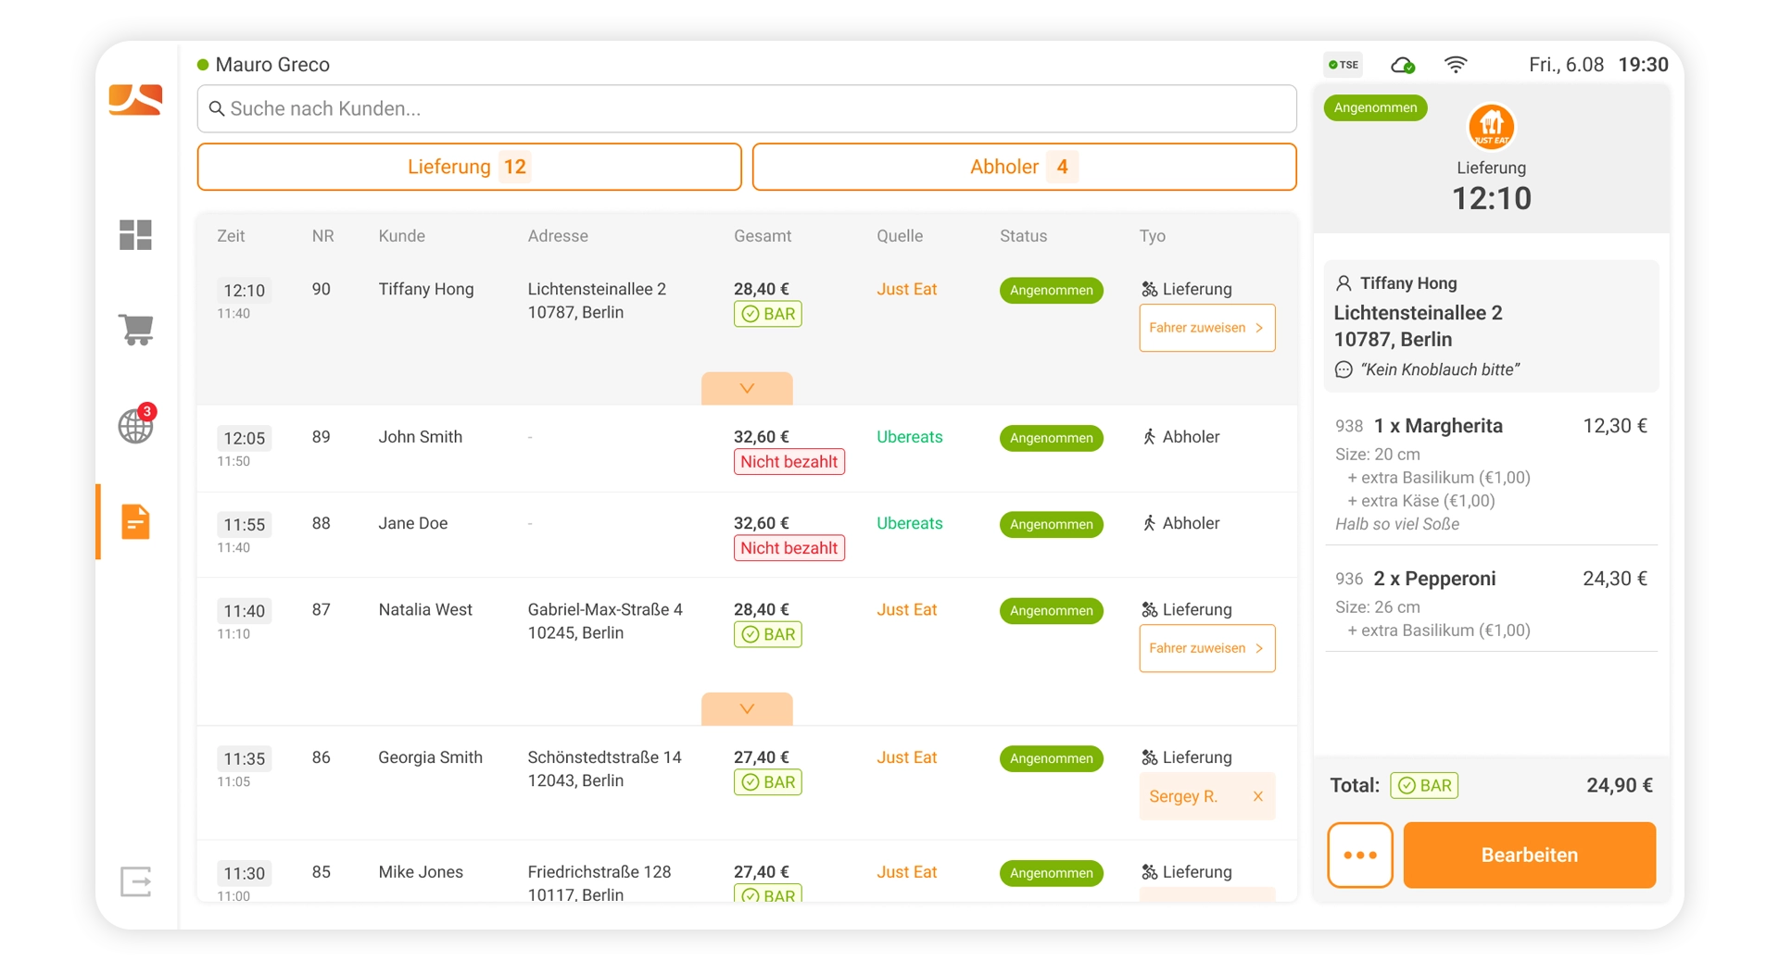Open the dashboard grid icon in sidebar

pyautogui.click(x=135, y=235)
